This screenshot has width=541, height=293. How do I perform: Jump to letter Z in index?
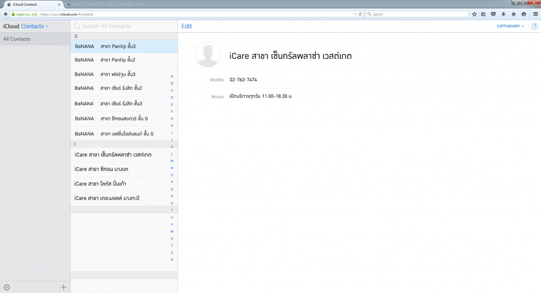click(172, 253)
